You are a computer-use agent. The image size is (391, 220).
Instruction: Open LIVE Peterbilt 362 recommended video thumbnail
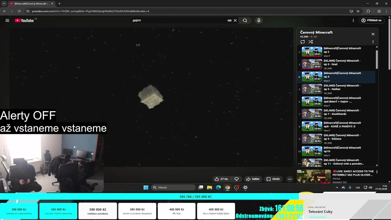[x=314, y=176]
